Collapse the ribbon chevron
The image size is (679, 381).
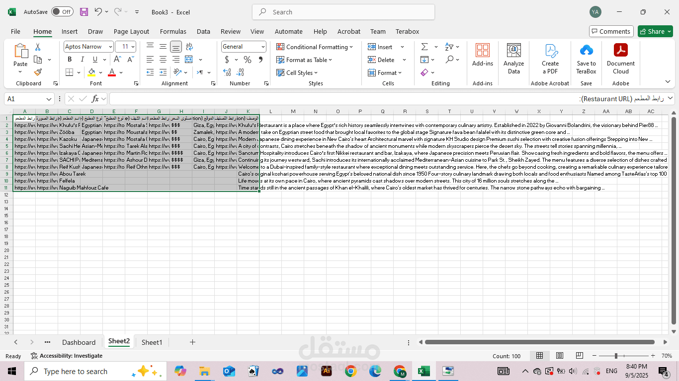668,82
